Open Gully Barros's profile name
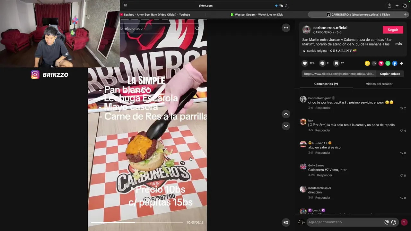Screen dimensions: 411x231 pyautogui.click(x=316, y=166)
